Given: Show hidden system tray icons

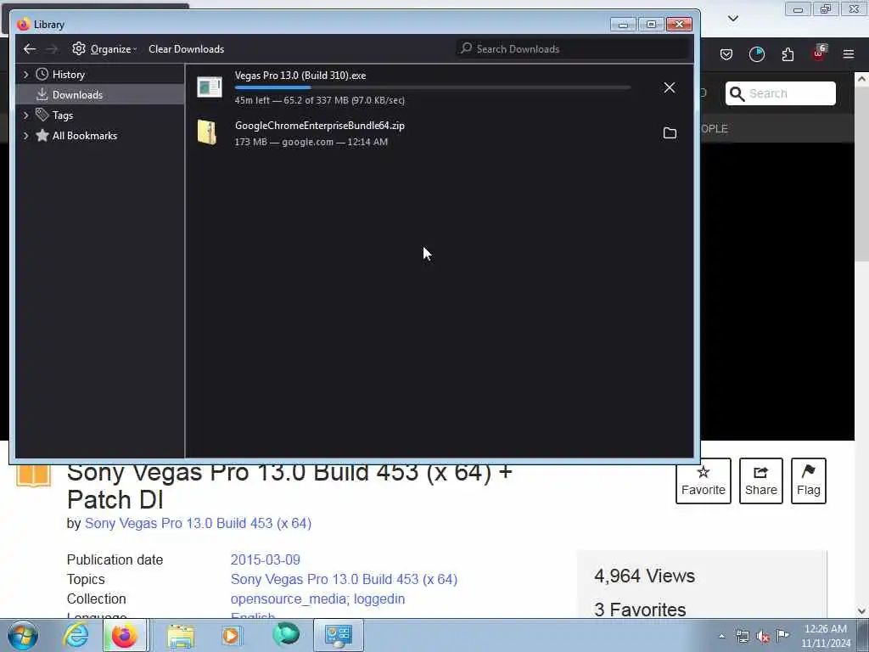Looking at the screenshot, I should coord(721,637).
